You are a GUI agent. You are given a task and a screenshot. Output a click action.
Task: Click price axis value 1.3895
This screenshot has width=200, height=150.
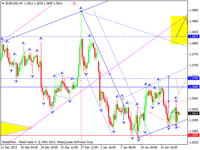pos(194,10)
